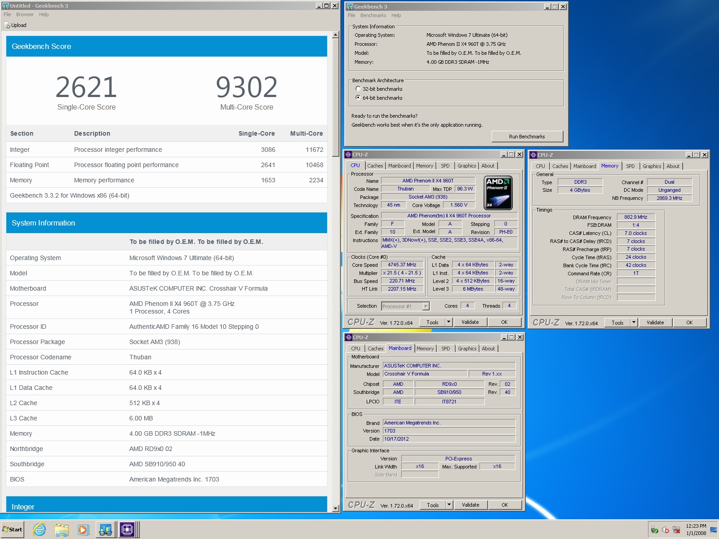Click Validate in CPU-Z Mainboard window
This screenshot has height=539, width=719.
[x=470, y=505]
